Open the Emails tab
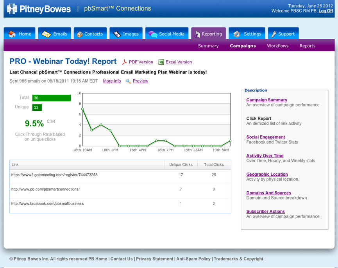Image resolution: width=338 pixels, height=268 pixels. (55, 33)
